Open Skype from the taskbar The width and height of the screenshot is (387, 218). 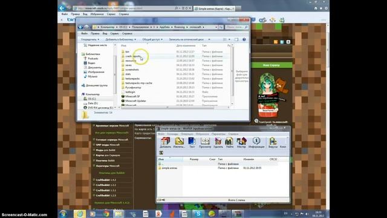(198, 214)
